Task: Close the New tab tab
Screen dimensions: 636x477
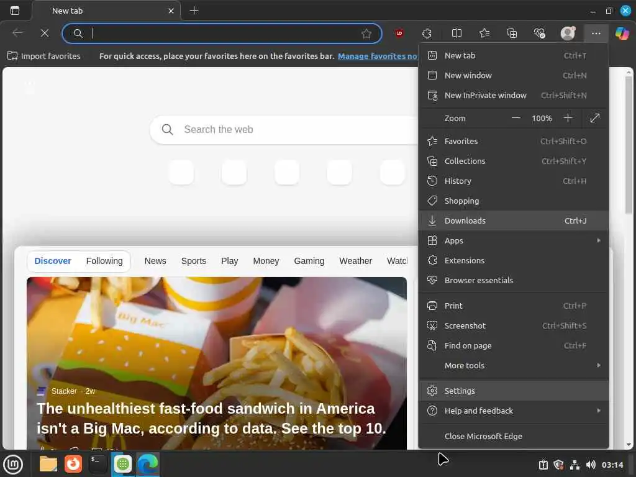Action: [171, 11]
